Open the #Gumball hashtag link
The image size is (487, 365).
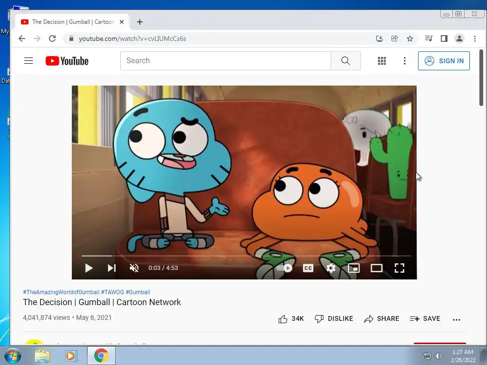[138, 292]
